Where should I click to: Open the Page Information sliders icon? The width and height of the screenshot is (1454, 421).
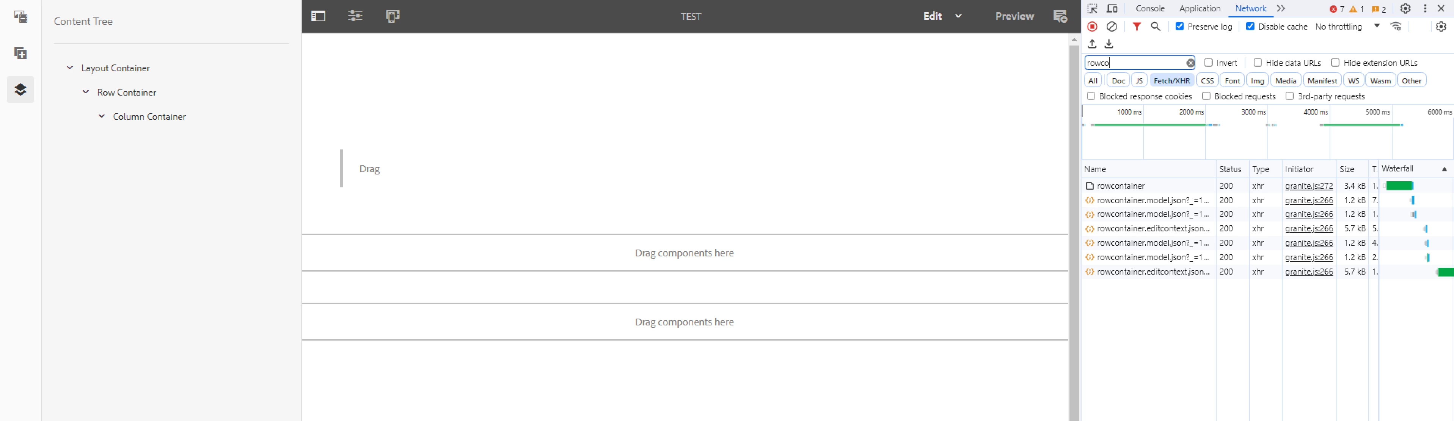coord(355,16)
